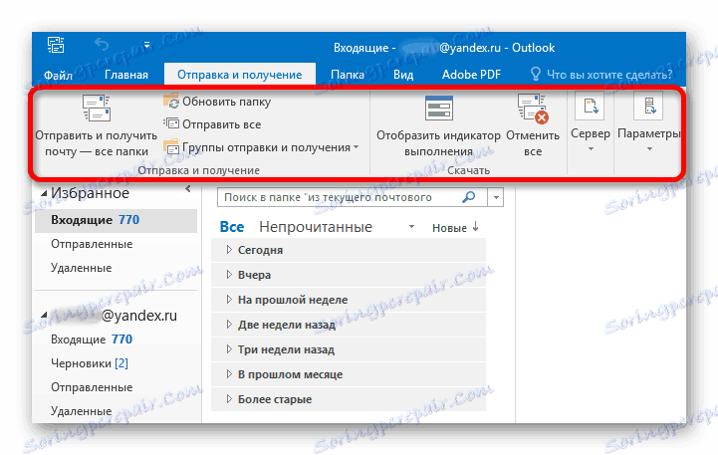Expand the На прошлой неделе group

pyautogui.click(x=229, y=300)
